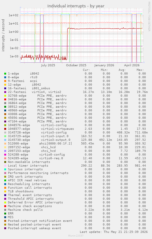Image resolution: width=152 pixels, height=239 pixels.
Task: Click the purple 22-fasteoi virtio4 legend swatch
Action: coord(5,92)
